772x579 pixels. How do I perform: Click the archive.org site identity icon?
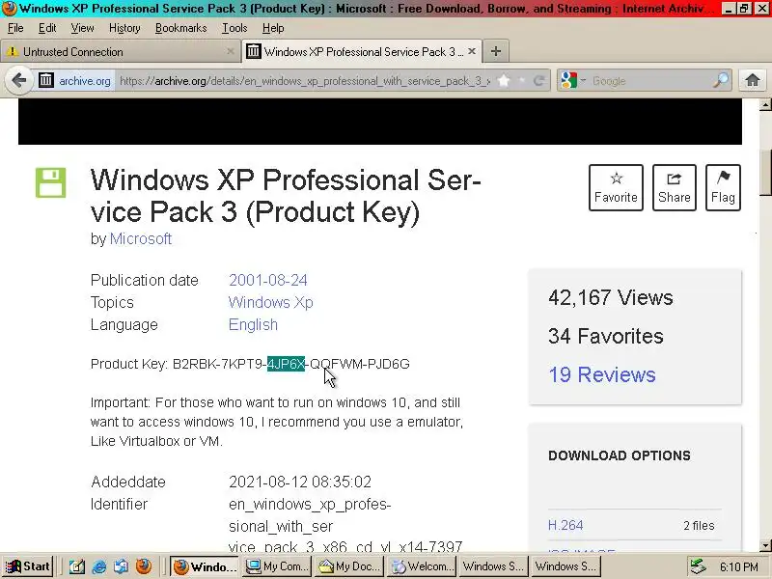point(45,80)
